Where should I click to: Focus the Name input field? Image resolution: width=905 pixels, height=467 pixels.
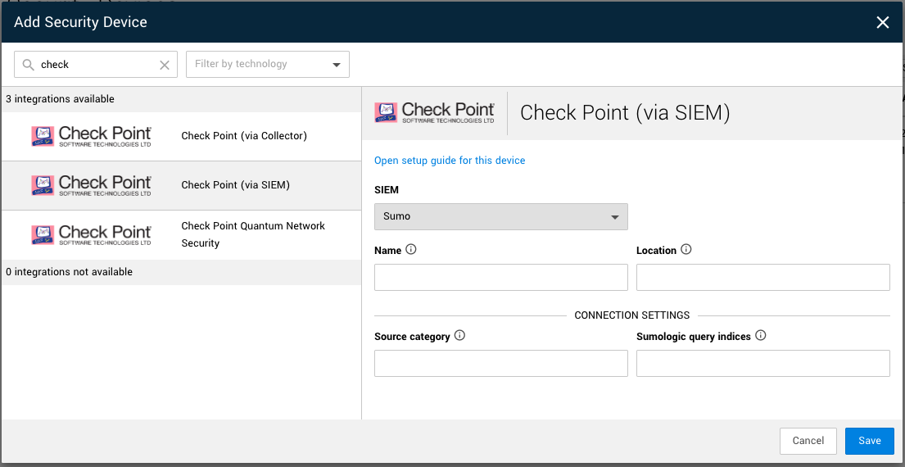tap(501, 277)
